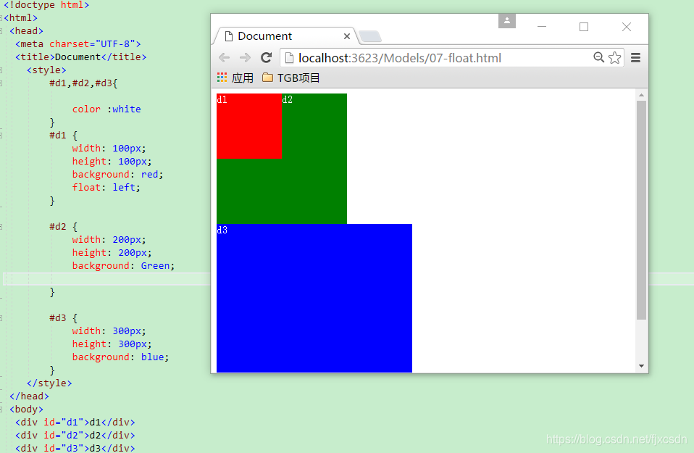Click the 'float: left;' code line

[106, 187]
